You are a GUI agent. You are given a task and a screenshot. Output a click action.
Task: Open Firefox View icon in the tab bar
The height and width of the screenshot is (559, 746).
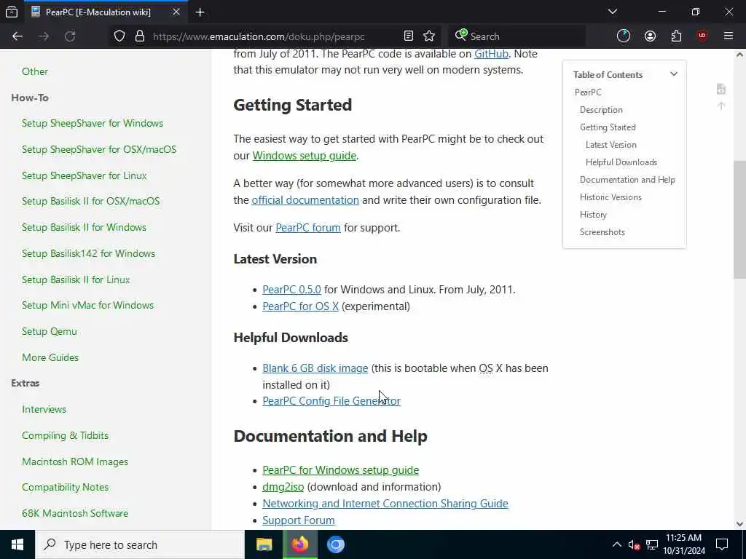click(12, 12)
